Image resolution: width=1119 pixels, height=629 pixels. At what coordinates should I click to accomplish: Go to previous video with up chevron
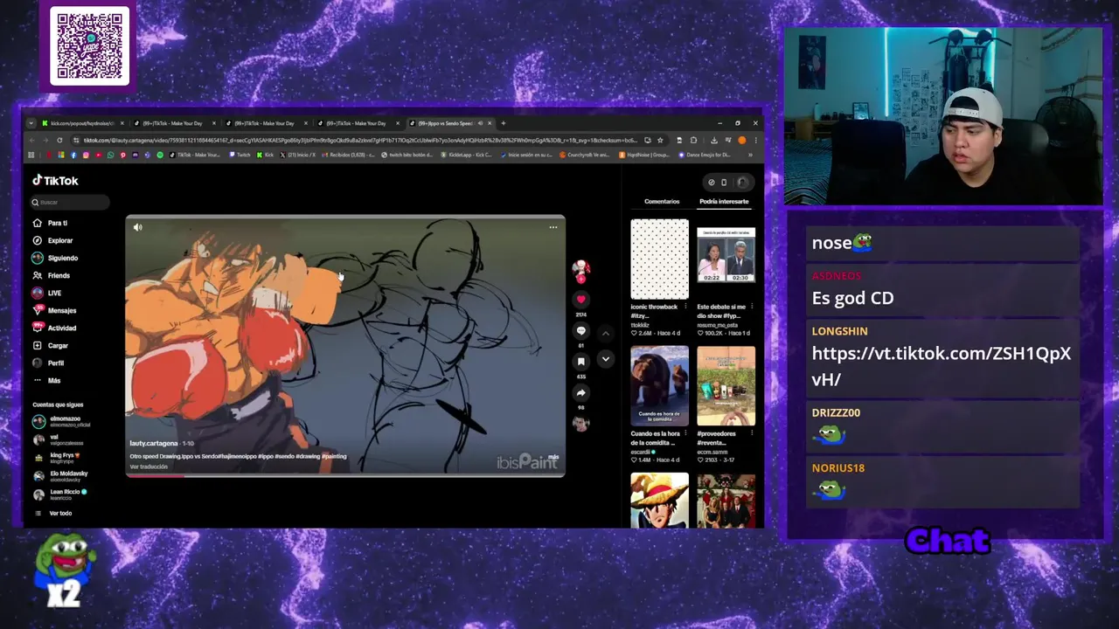pyautogui.click(x=605, y=334)
